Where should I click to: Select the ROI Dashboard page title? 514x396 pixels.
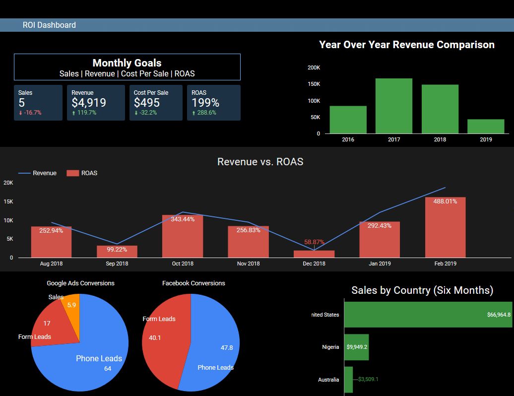tap(49, 25)
